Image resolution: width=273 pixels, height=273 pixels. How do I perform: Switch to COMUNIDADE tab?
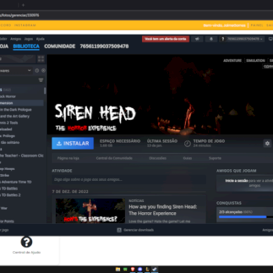coord(60,46)
